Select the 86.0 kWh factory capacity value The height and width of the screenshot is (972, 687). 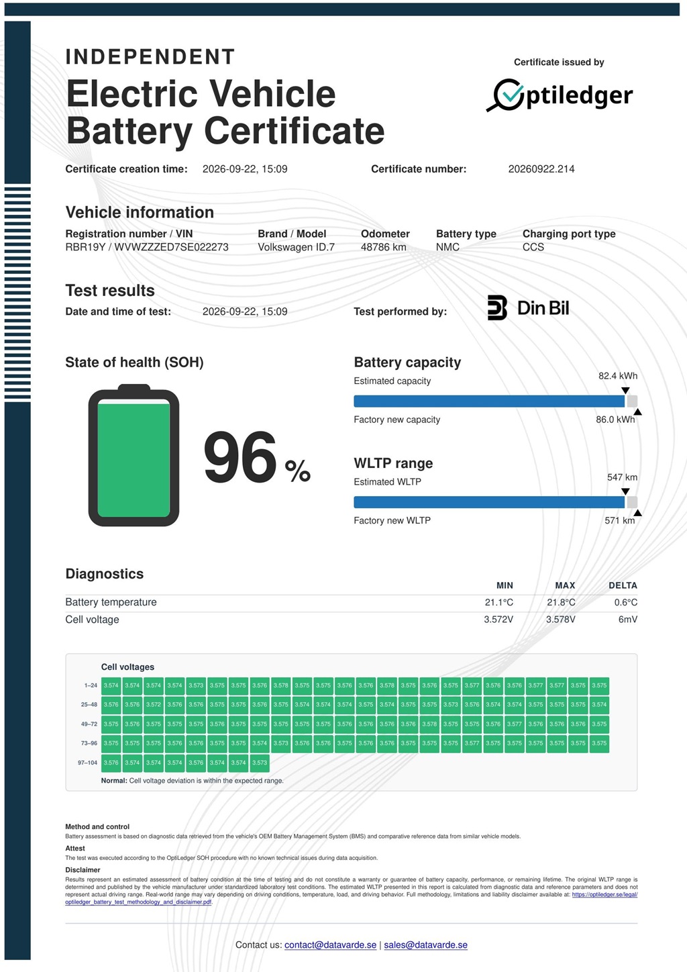point(615,420)
